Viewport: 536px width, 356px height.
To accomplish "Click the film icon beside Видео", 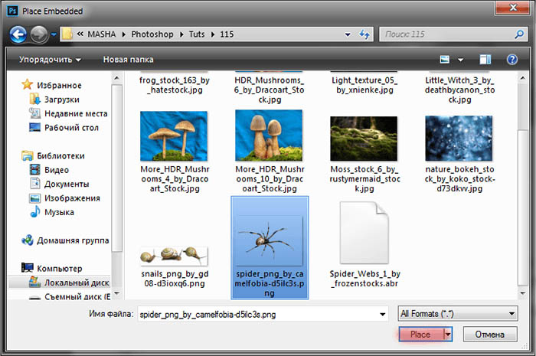I will [35, 169].
